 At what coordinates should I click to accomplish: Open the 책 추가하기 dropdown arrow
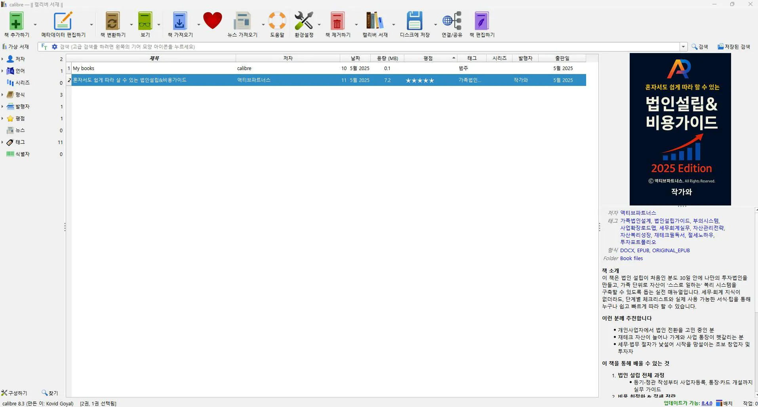(x=35, y=25)
